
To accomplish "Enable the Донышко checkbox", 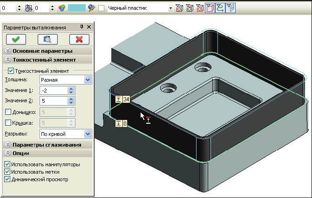I will click(x=8, y=112).
